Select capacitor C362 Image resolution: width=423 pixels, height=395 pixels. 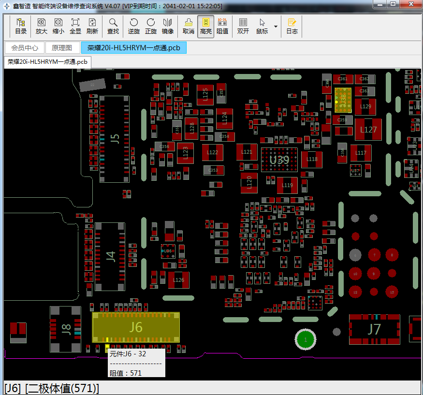point(365,79)
